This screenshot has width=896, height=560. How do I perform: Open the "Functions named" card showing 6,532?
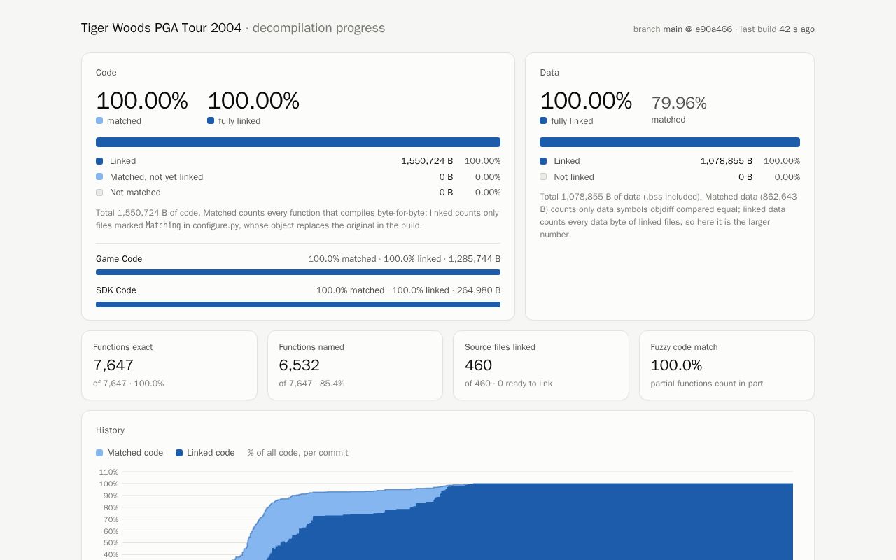[355, 365]
